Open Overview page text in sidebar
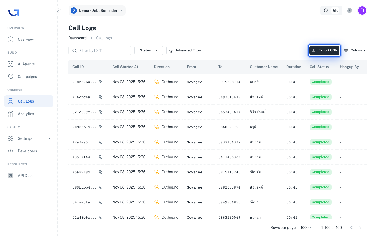Screen dimensions: 378x236 pyautogui.click(x=26, y=39)
